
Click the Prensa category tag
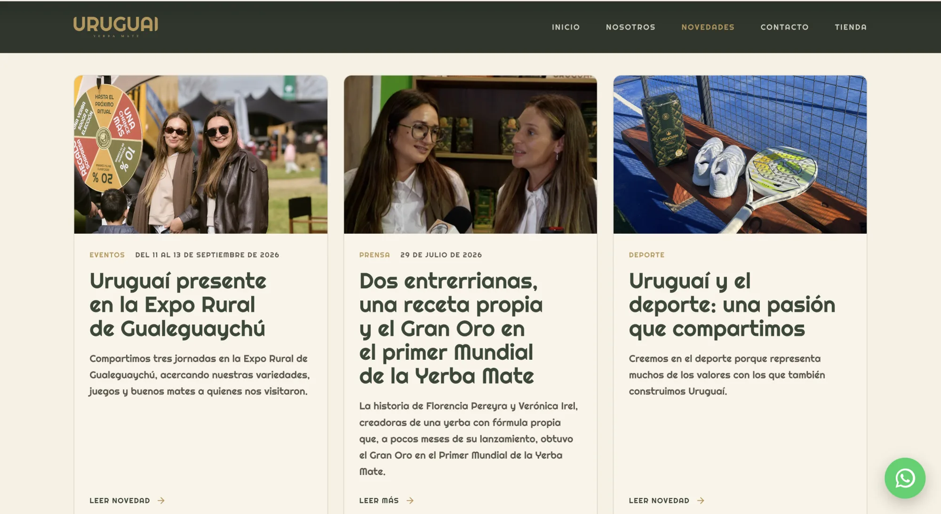(x=375, y=255)
